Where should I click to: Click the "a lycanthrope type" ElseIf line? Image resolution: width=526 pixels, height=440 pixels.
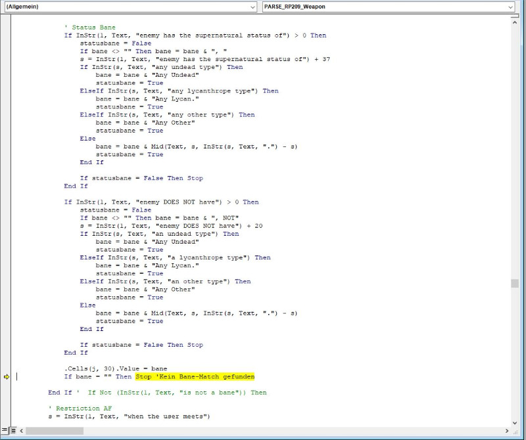(175, 257)
